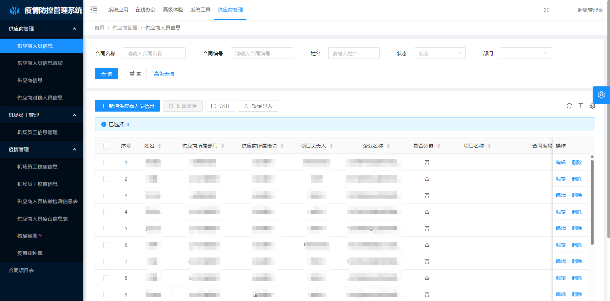610x301 pixels.
Task: Check the row 6 checkbox
Action: [x=106, y=245]
